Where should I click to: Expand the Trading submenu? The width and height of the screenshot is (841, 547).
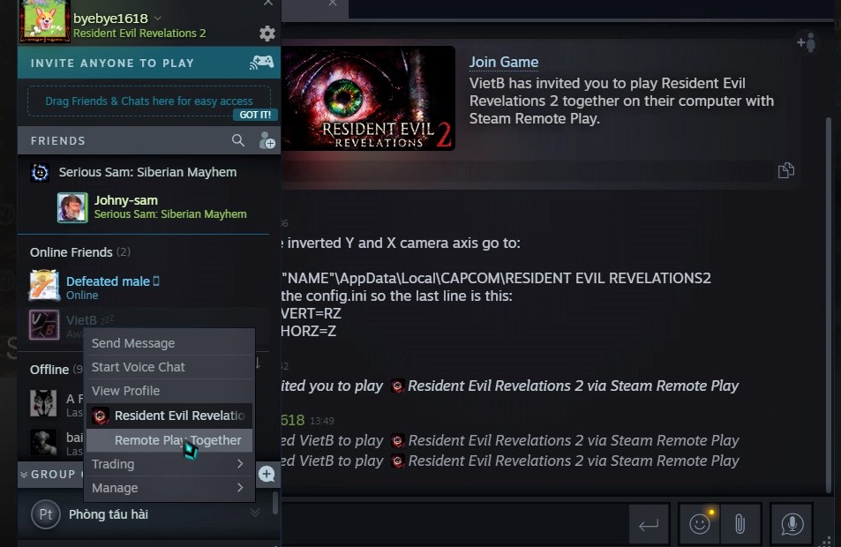pos(169,464)
